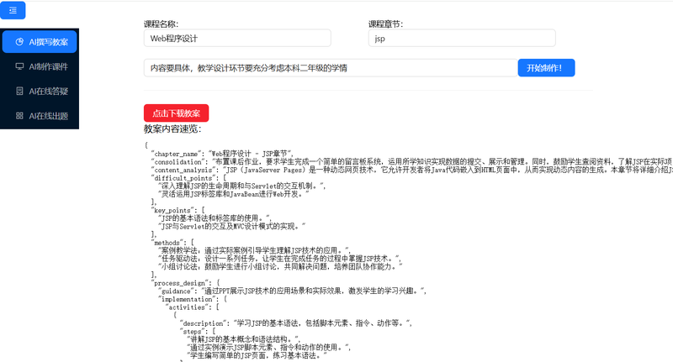Click the document icon beside AI在线答疑
Image resolution: width=673 pixels, height=362 pixels.
click(x=19, y=91)
